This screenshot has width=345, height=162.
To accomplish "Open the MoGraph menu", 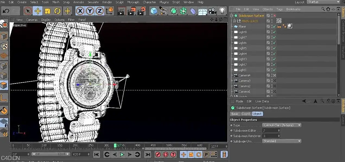I will (x=133, y=2).
